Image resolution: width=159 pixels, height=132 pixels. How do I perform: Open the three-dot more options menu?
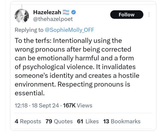coord(149,15)
